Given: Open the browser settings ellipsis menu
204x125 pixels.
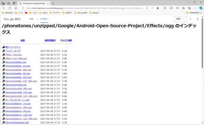Looking at the screenshot, I should pos(195,8).
